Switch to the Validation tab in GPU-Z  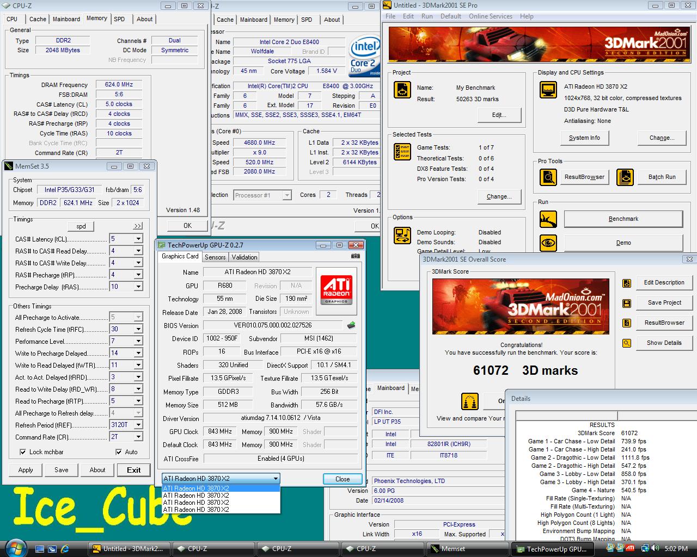244,257
